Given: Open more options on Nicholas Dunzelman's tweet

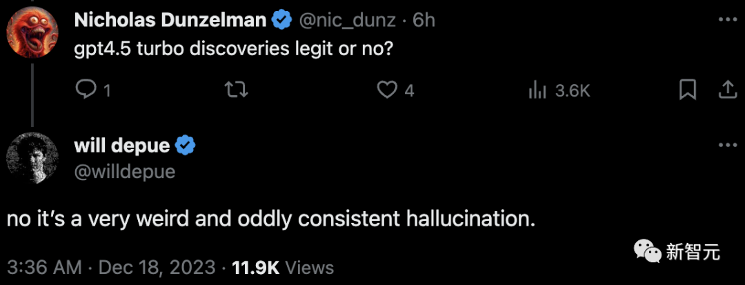Looking at the screenshot, I should (728, 20).
